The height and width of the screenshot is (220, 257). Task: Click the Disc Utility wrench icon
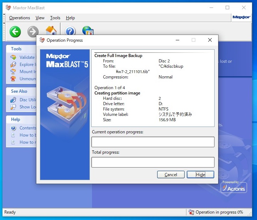(13, 100)
